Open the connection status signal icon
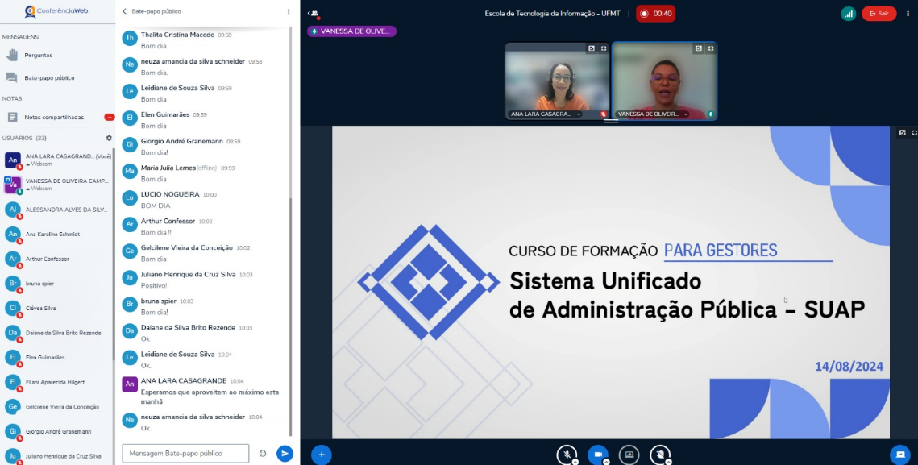This screenshot has width=918, height=465. click(x=849, y=14)
